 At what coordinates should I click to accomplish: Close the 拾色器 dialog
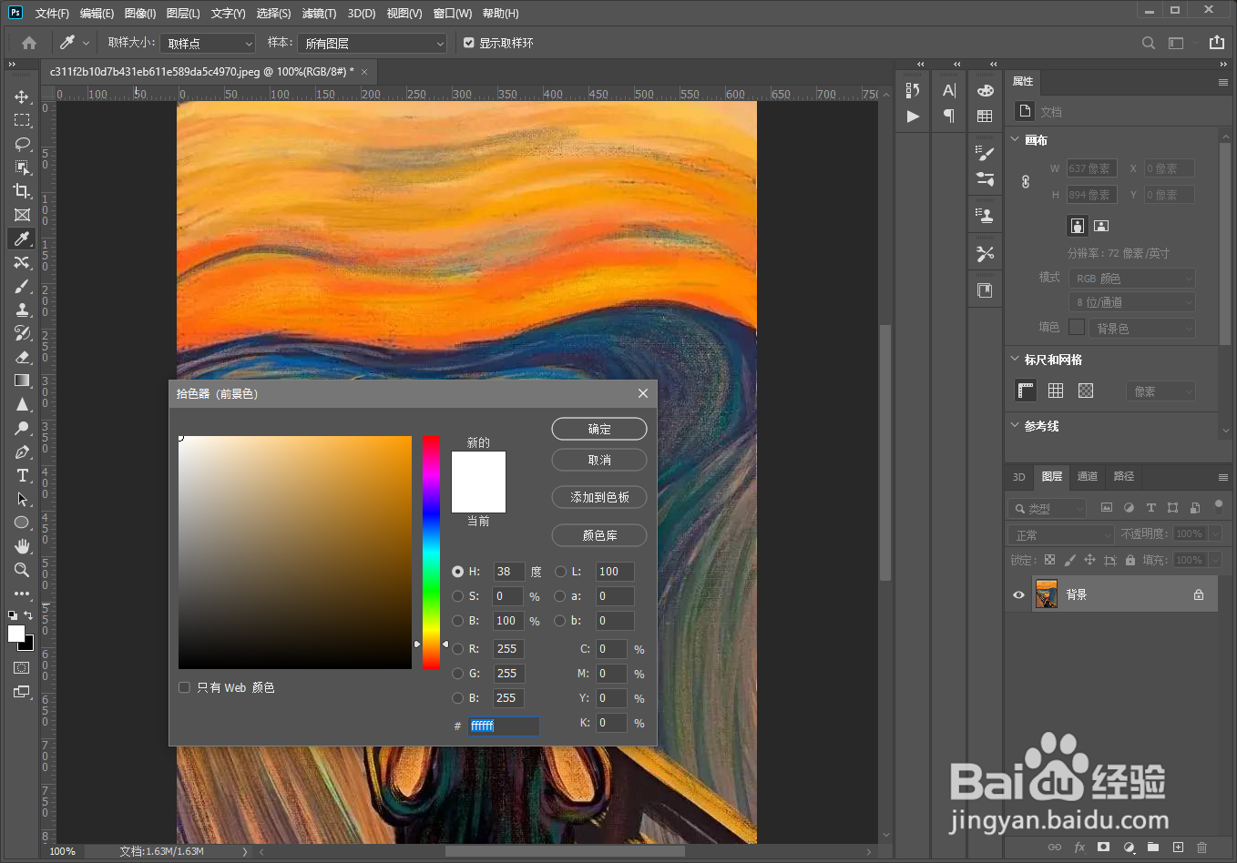point(643,393)
